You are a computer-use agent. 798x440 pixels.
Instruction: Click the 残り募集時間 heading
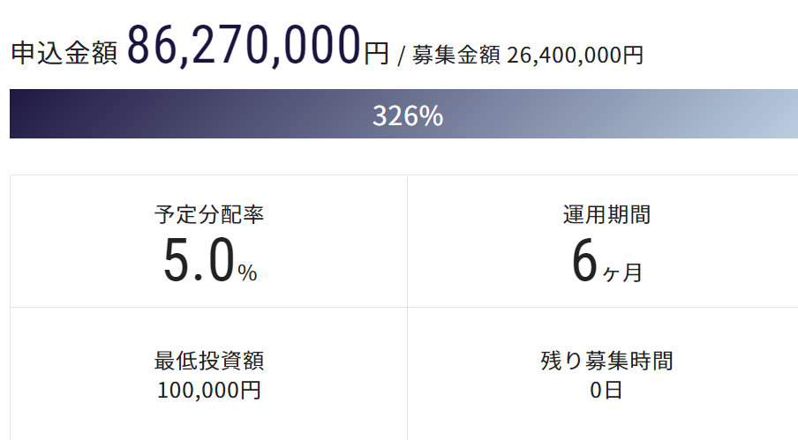click(606, 361)
